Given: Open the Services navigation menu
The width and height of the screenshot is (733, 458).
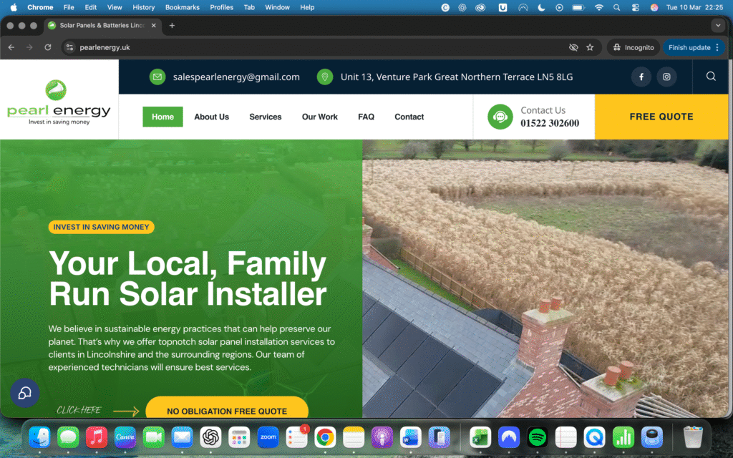Looking at the screenshot, I should (265, 117).
